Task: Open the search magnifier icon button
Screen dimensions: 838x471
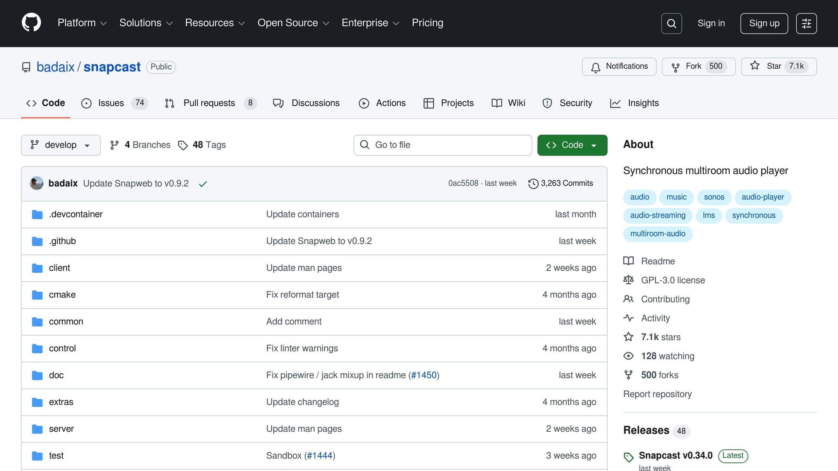Action: click(x=671, y=23)
